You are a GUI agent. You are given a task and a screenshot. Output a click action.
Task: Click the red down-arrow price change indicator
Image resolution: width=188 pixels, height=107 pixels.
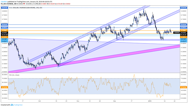[24, 4]
